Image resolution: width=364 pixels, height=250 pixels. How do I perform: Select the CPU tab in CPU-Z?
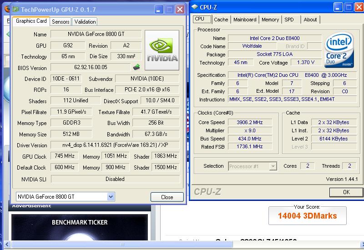pyautogui.click(x=202, y=19)
